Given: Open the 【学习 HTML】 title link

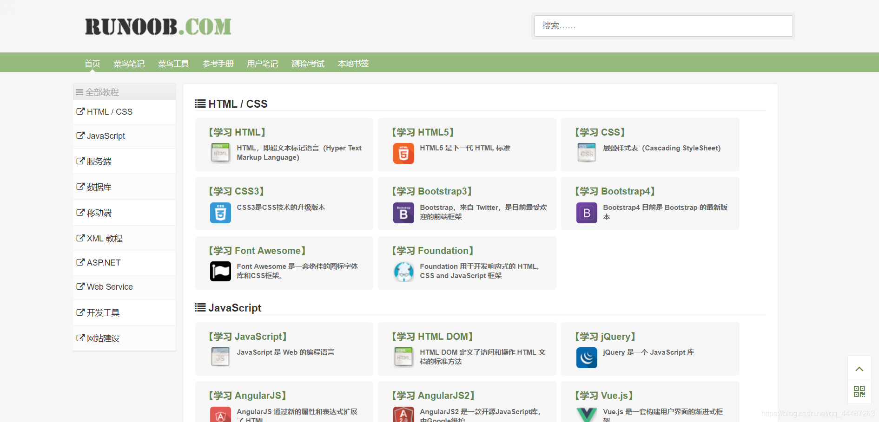Looking at the screenshot, I should click(237, 132).
